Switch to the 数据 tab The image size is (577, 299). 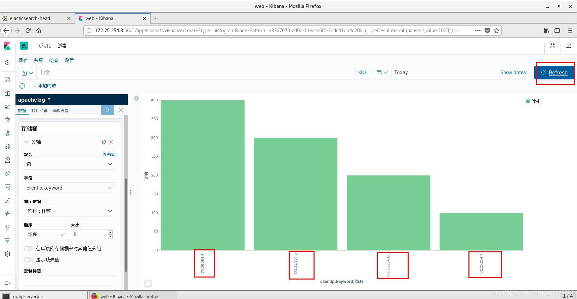(22, 110)
